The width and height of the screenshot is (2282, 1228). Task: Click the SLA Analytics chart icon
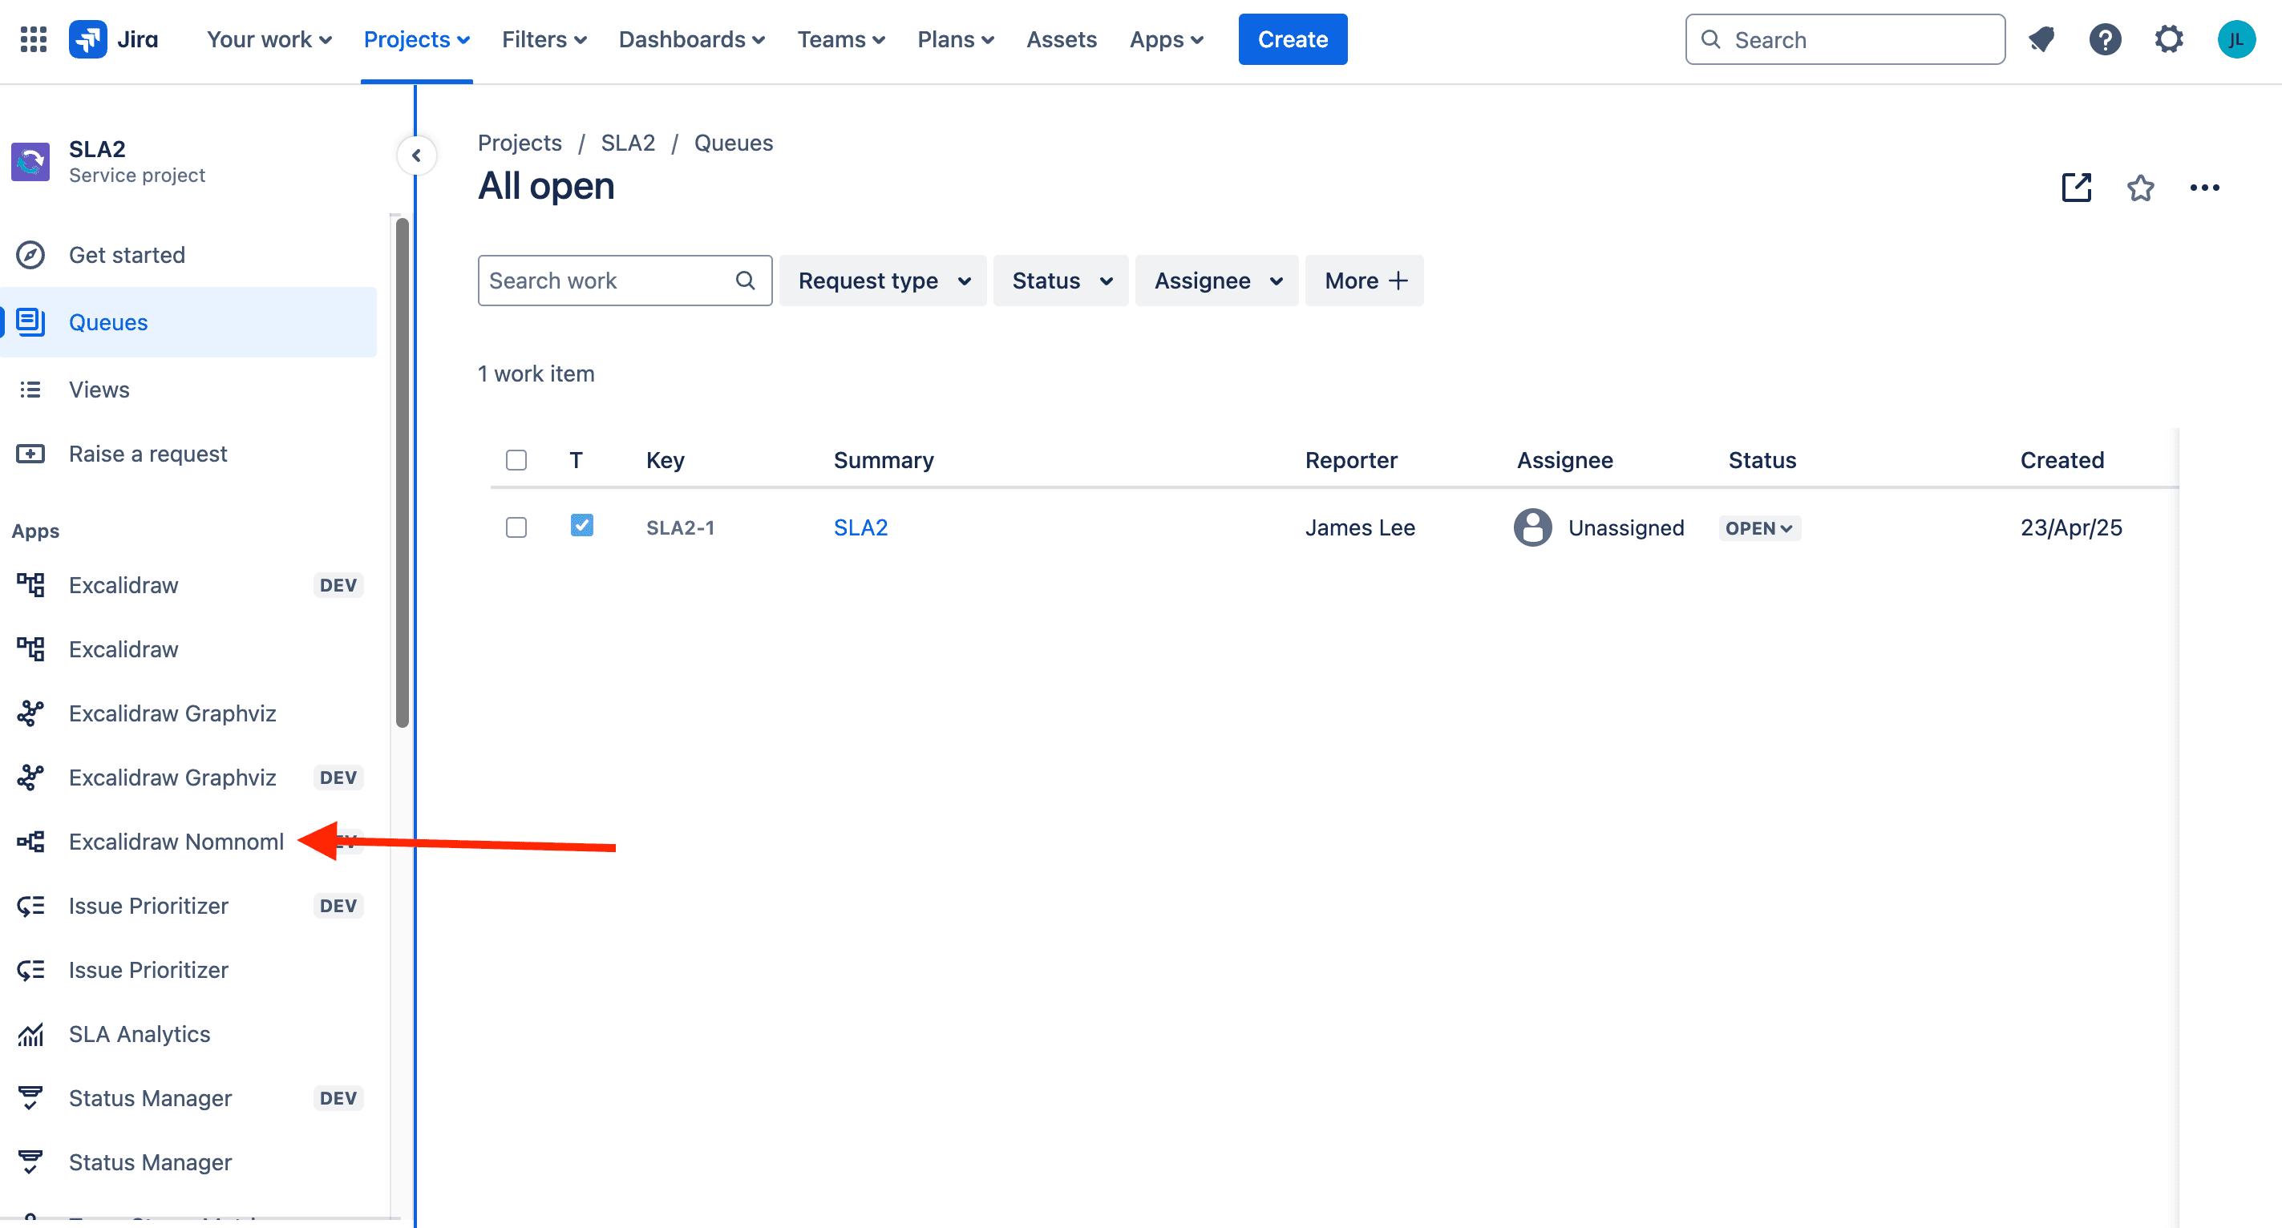[31, 1034]
